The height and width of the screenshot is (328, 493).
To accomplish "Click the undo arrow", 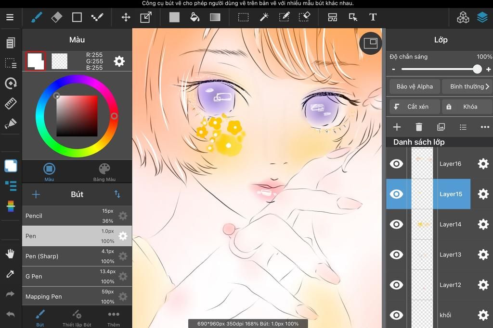I will [10, 314].
